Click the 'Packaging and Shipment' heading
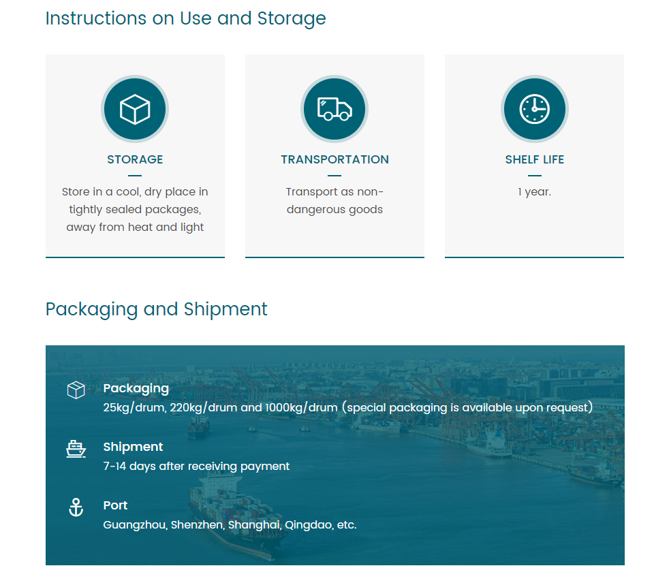Image resolution: width=669 pixels, height=583 pixels. pyautogui.click(x=156, y=309)
